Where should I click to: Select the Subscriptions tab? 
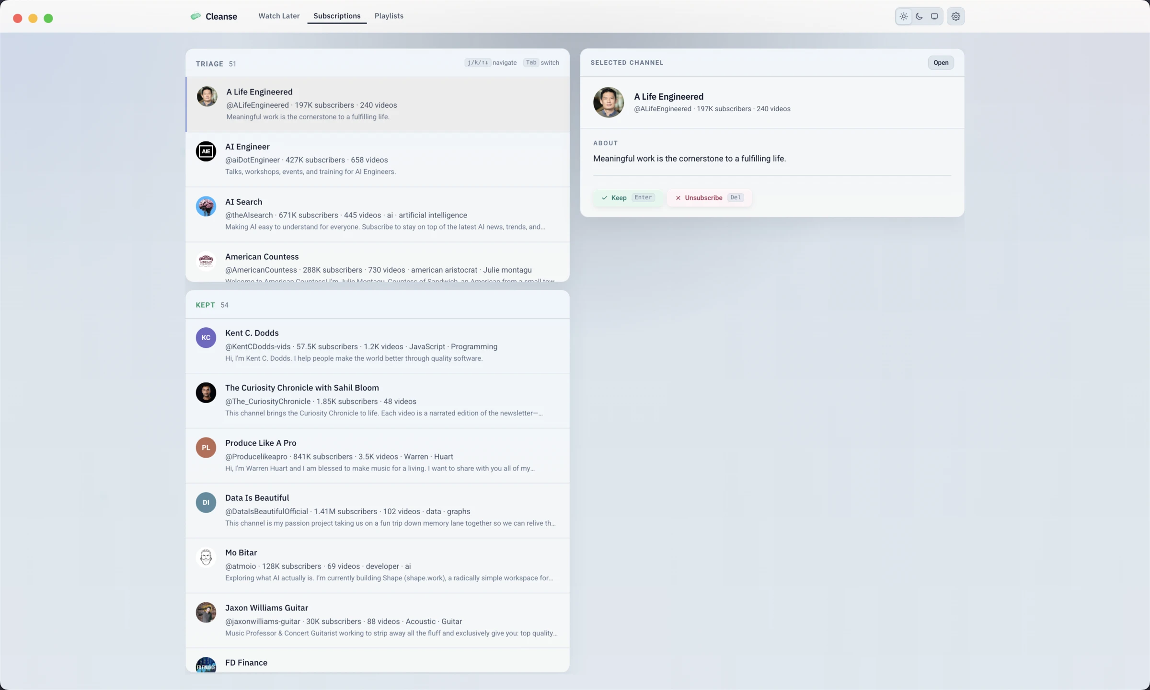point(337,16)
